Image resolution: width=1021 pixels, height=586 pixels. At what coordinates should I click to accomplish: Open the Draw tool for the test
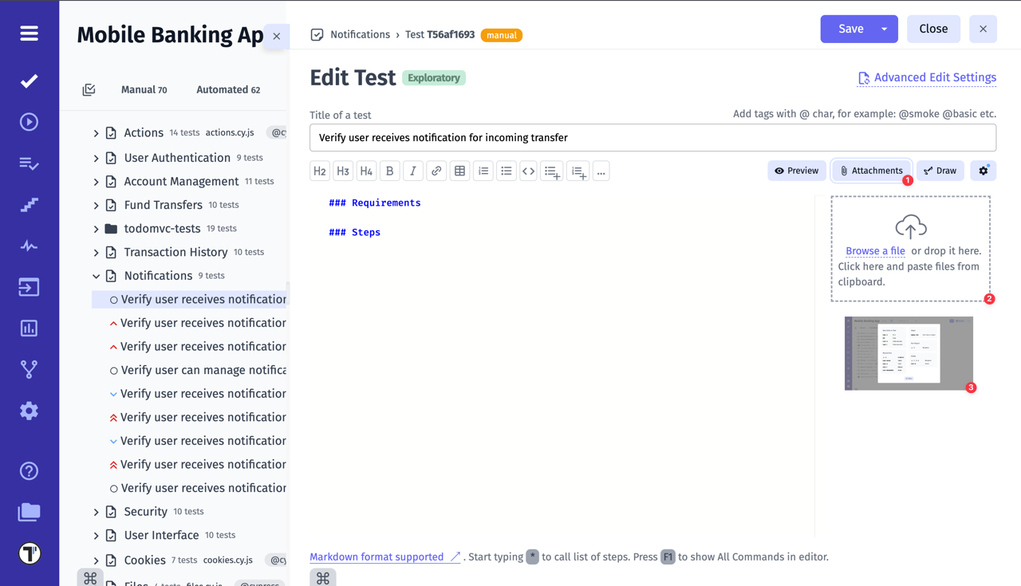tap(940, 171)
